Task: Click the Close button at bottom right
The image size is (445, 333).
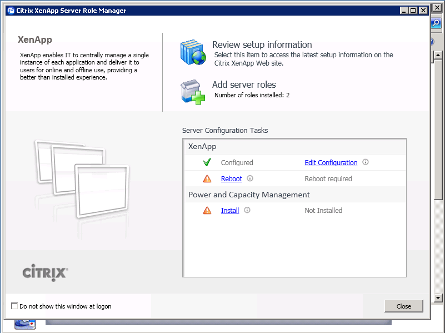Action: coord(403,306)
